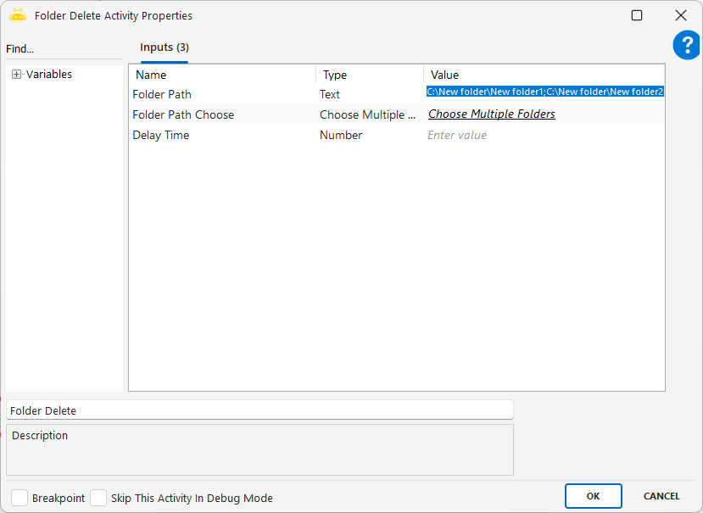
Task: Click the yellow app icon in title bar
Action: [17, 15]
